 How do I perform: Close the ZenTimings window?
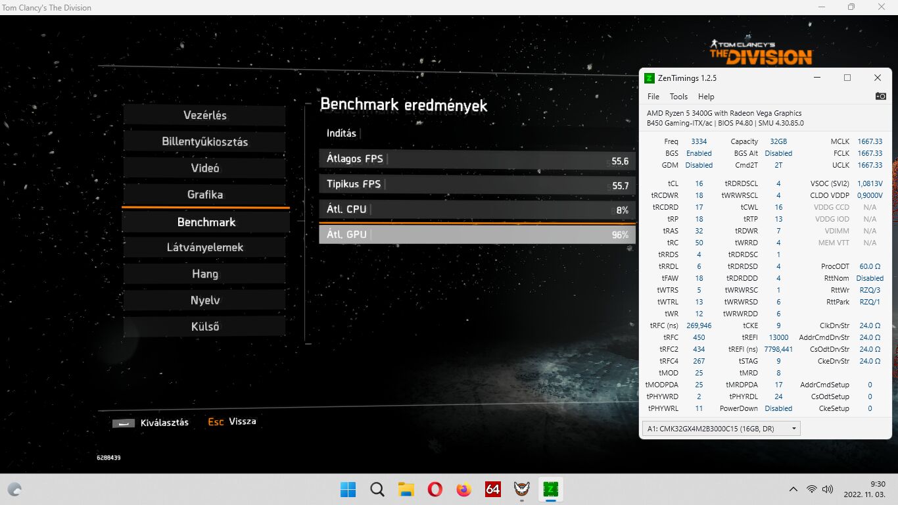(x=878, y=78)
